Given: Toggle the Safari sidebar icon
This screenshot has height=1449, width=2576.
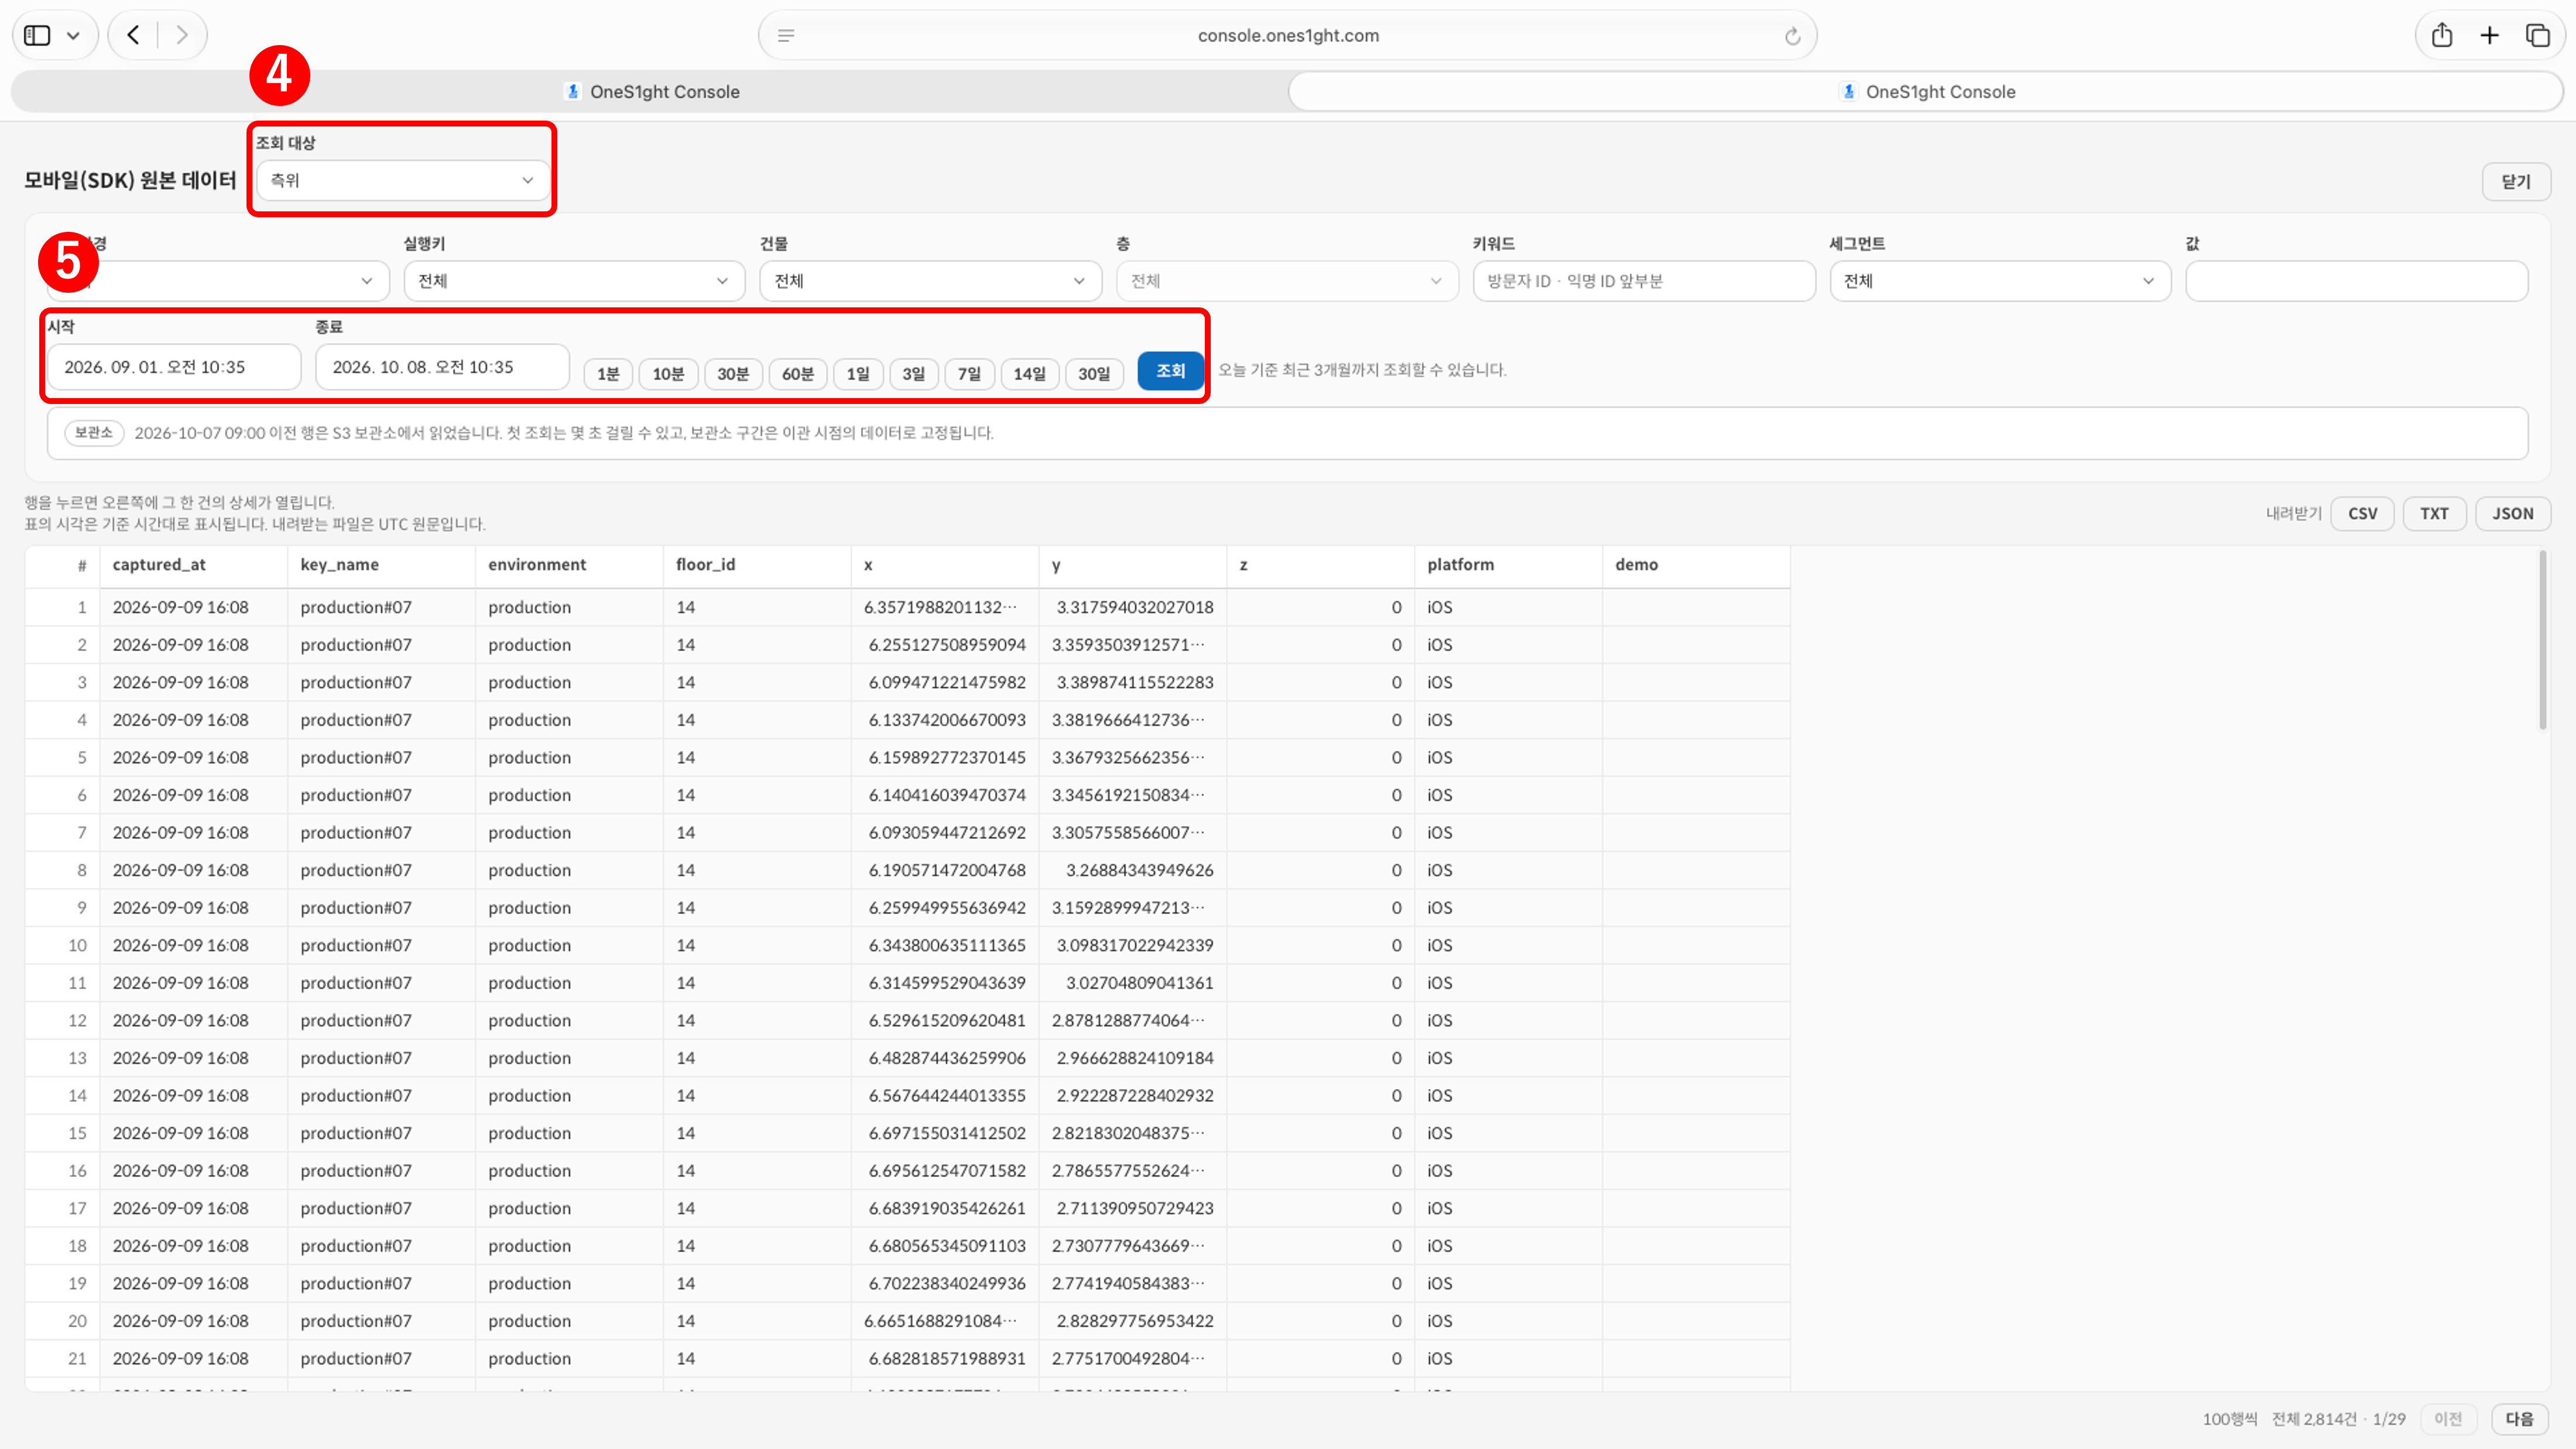Looking at the screenshot, I should 38,36.
